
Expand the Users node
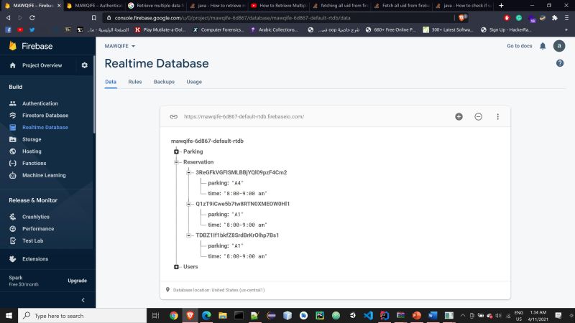pyautogui.click(x=176, y=267)
